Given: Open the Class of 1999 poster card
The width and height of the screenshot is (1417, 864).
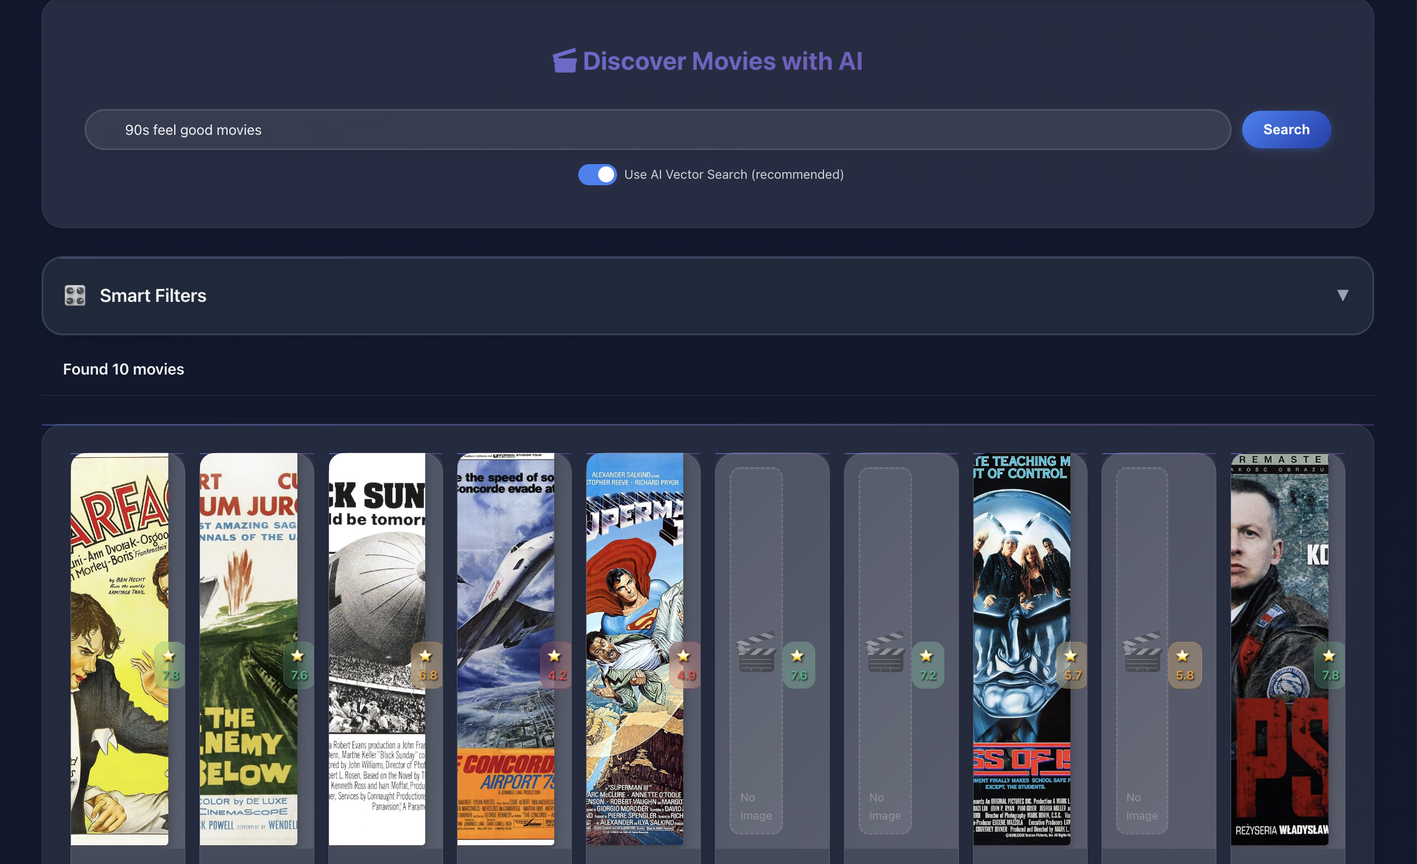Looking at the screenshot, I should point(1021,586).
